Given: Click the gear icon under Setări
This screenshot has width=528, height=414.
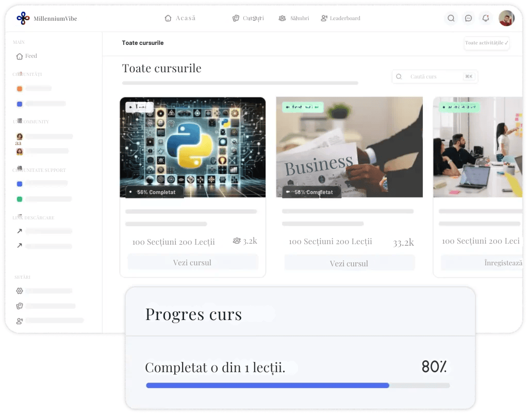Looking at the screenshot, I should pos(20,291).
